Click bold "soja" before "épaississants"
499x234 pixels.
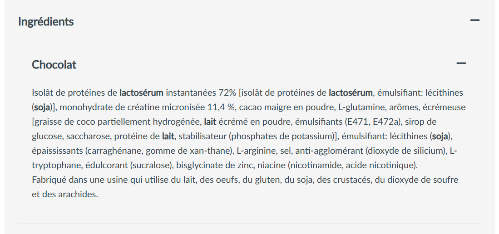click(440, 136)
